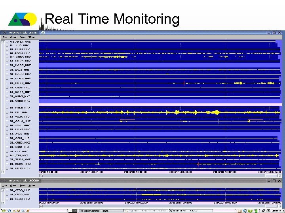The image size is (285, 213).
Task: Open View menu in the :60000 window
Action: pyautogui.click(x=13, y=185)
